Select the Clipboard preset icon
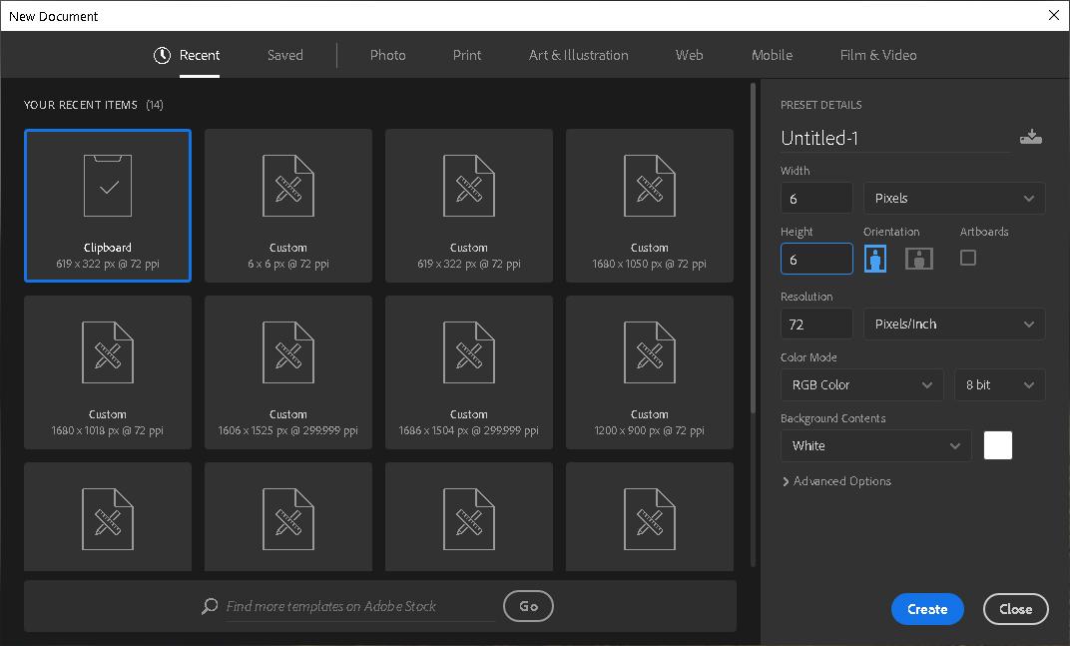 tap(108, 186)
